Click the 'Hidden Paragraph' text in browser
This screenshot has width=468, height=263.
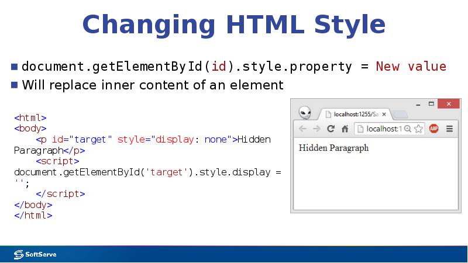point(333,148)
